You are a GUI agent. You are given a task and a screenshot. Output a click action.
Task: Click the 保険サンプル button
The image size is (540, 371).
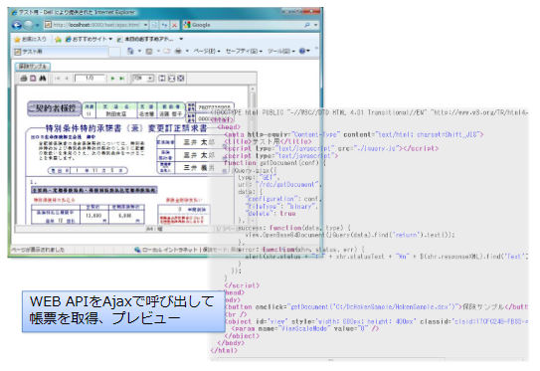tap(33, 66)
